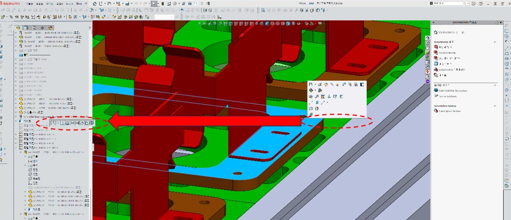The image size is (511, 220).
Task: Open the Subscription Services link
Action: (449, 111)
